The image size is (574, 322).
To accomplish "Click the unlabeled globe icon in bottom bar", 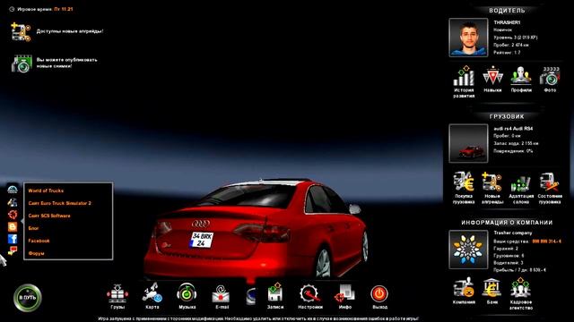I will 251,296.
